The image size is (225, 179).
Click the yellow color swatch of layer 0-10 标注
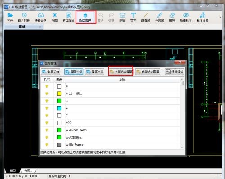tap(59, 94)
